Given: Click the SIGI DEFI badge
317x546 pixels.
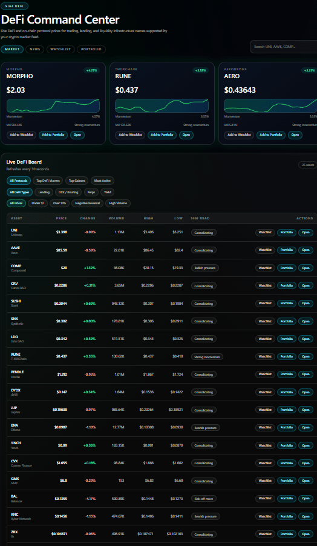Looking at the screenshot, I should coord(15,6).
